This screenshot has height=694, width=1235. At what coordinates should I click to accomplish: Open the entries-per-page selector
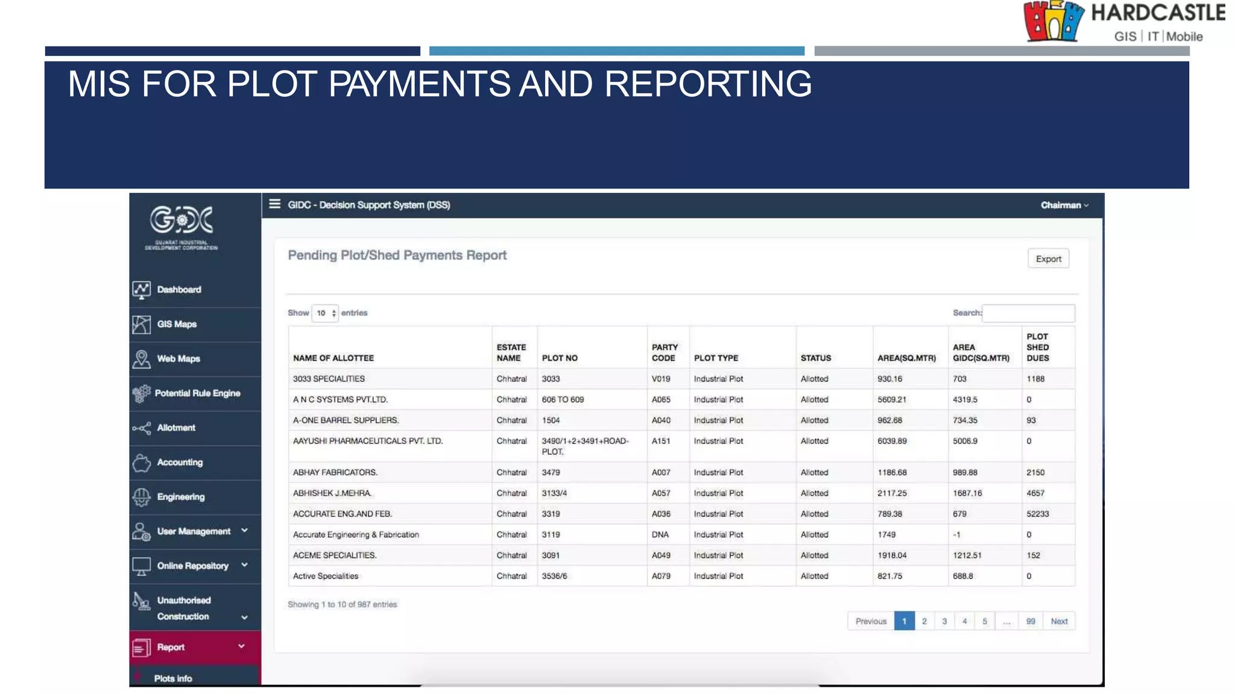point(325,313)
